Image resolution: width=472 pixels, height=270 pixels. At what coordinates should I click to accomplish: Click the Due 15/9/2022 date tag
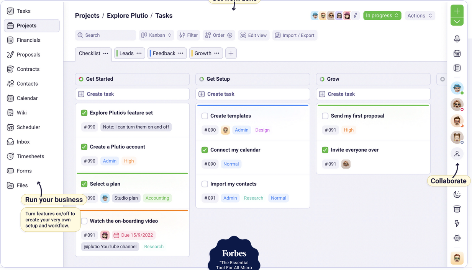point(133,235)
